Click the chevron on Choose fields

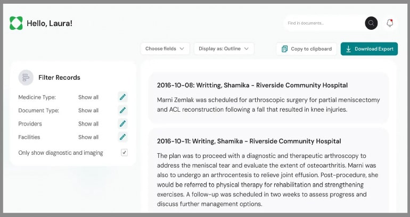coord(182,48)
